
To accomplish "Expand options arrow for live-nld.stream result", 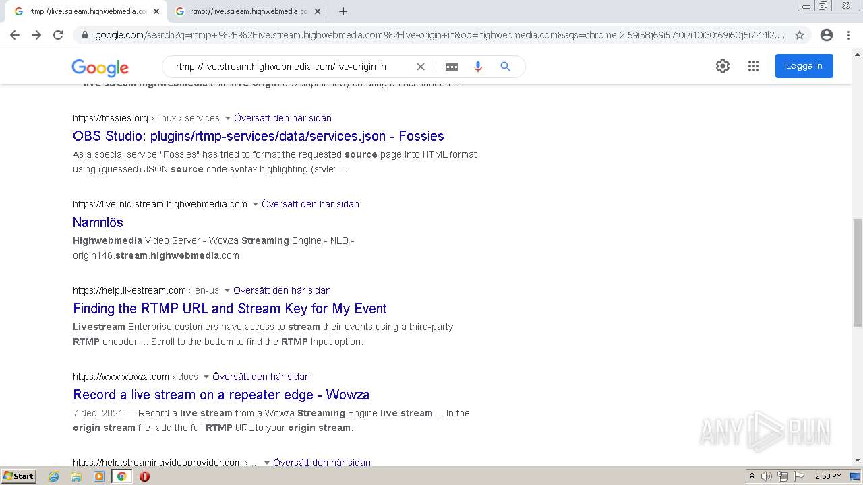I will coord(255,205).
